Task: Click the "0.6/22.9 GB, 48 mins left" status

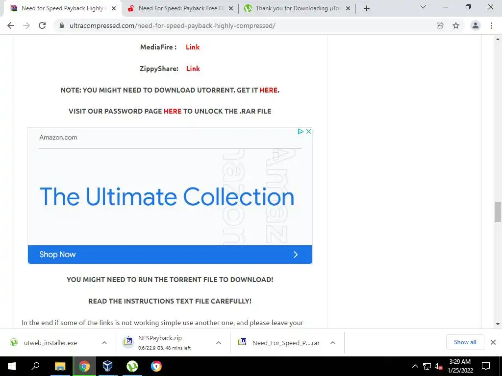Action: point(165,348)
